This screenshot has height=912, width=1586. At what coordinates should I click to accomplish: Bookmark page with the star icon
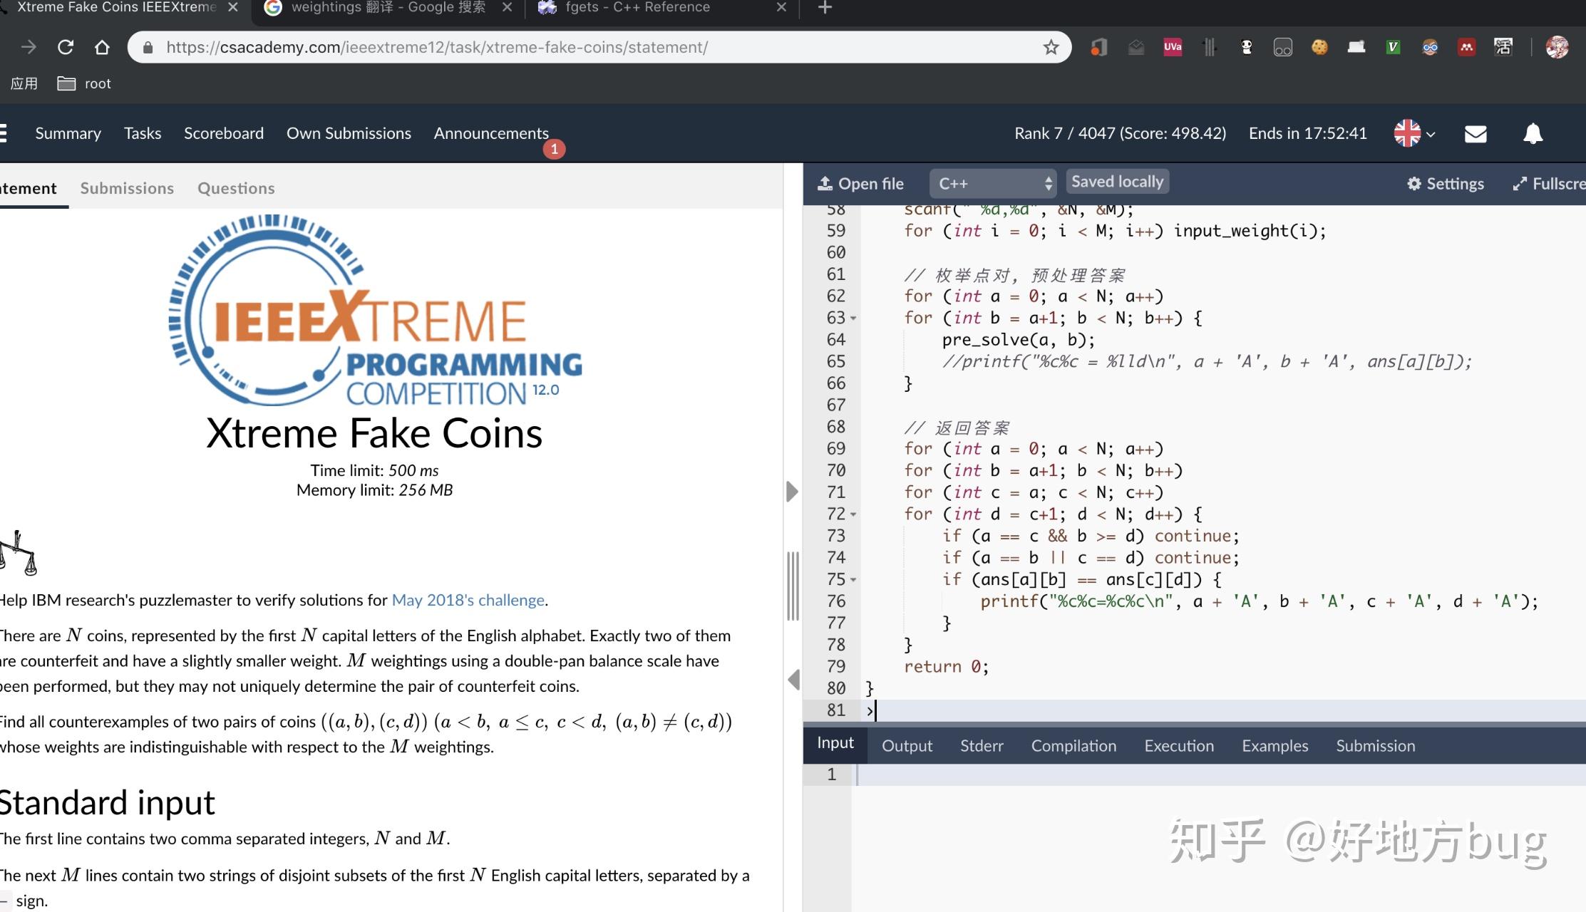1051,47
